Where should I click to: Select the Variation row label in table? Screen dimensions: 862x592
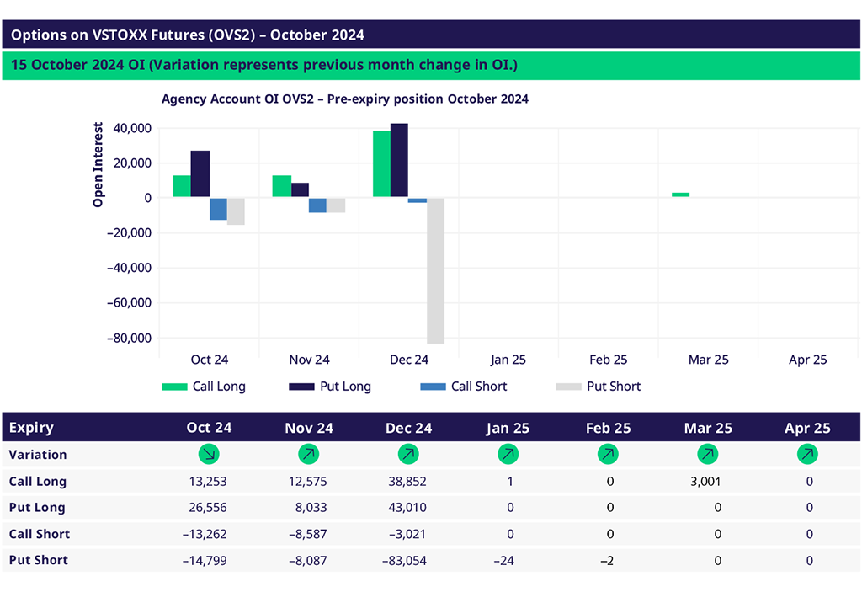[38, 455]
